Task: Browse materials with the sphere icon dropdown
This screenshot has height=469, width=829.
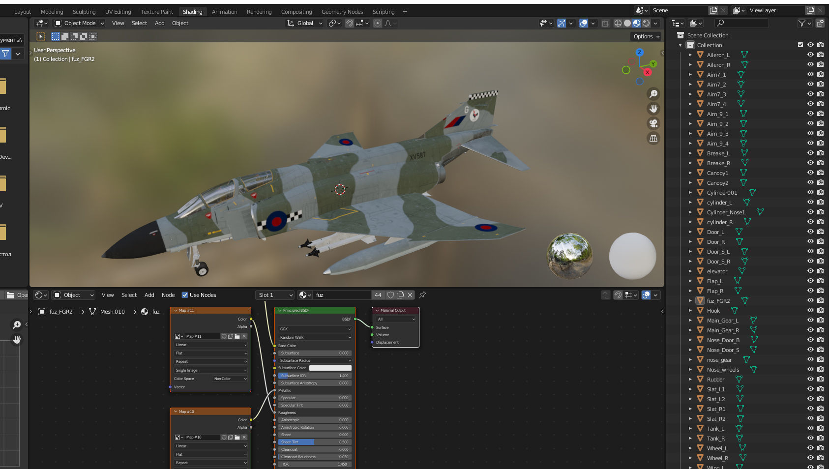Action: pos(305,295)
